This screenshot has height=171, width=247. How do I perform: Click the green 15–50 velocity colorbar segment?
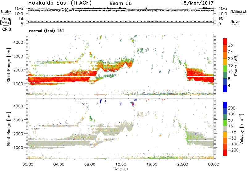click(x=225, y=123)
